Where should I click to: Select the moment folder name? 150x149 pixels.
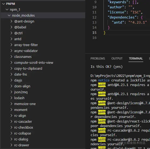(x=21, y=110)
